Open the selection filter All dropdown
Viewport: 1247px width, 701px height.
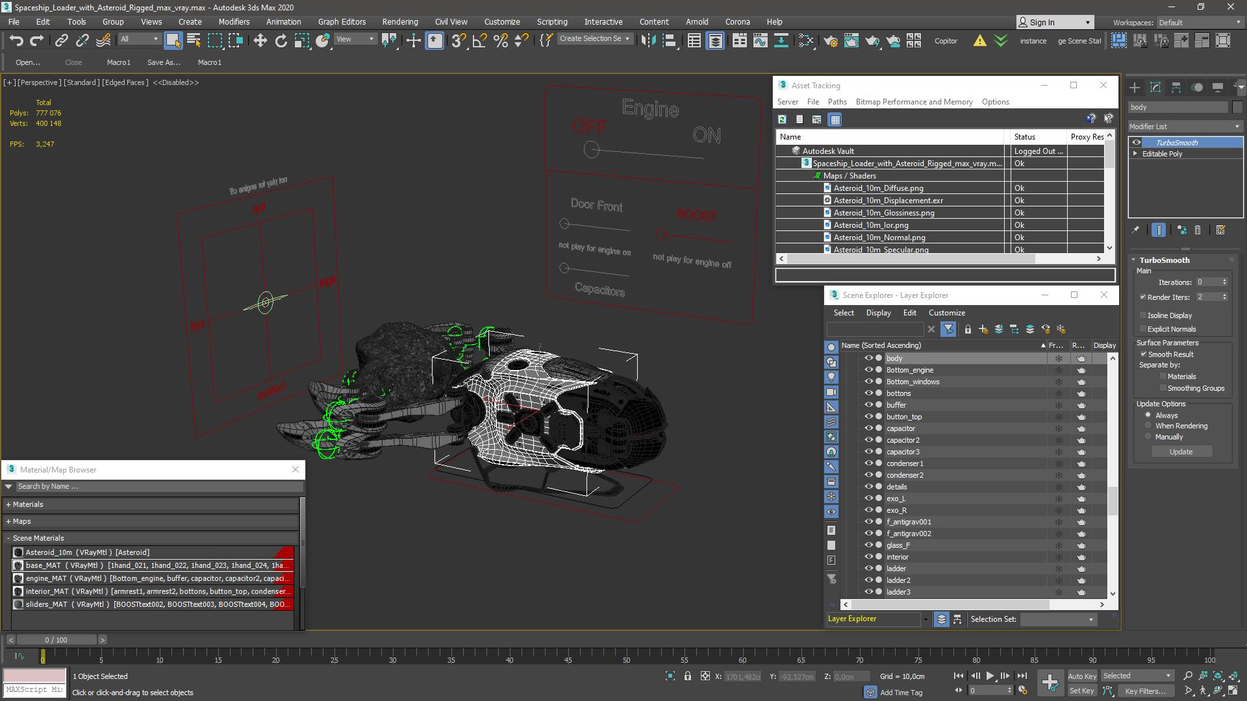[140, 39]
